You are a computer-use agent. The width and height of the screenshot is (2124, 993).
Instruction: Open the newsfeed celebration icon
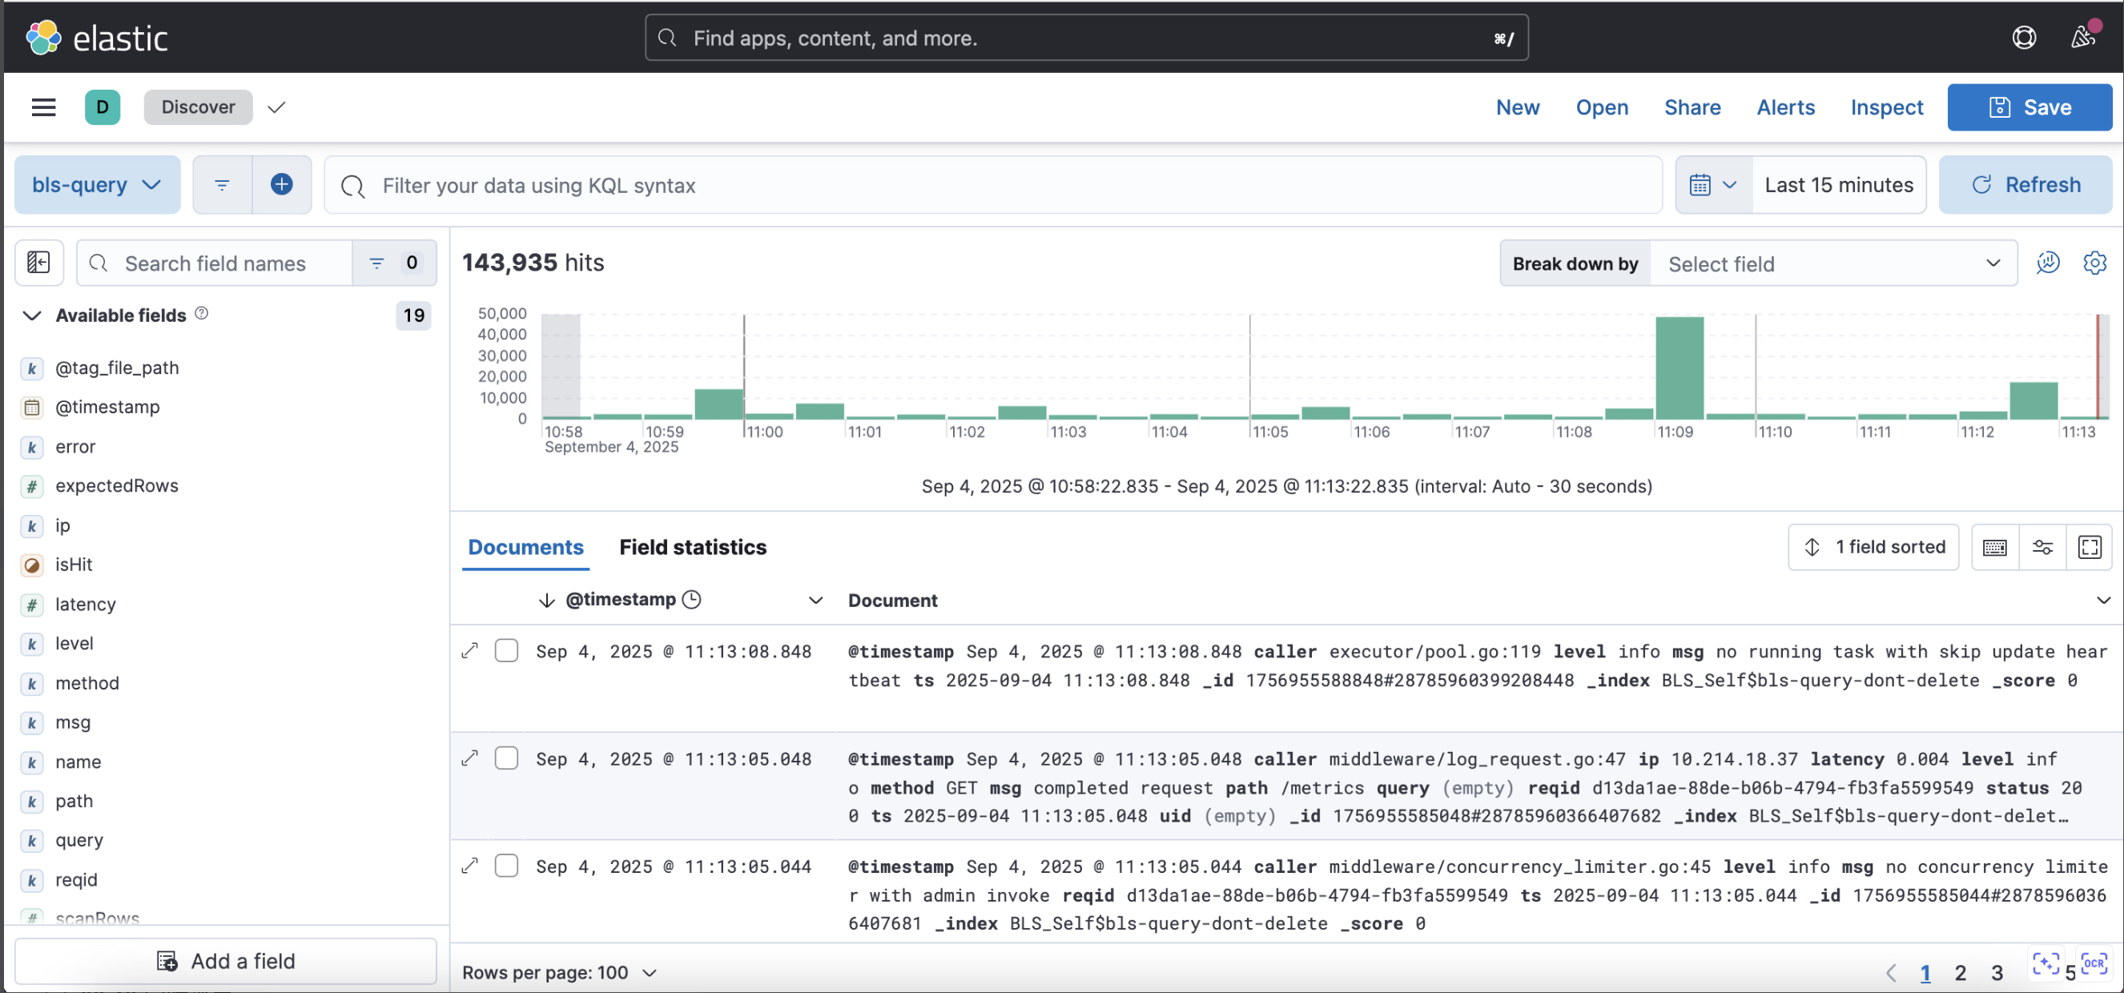click(2083, 38)
